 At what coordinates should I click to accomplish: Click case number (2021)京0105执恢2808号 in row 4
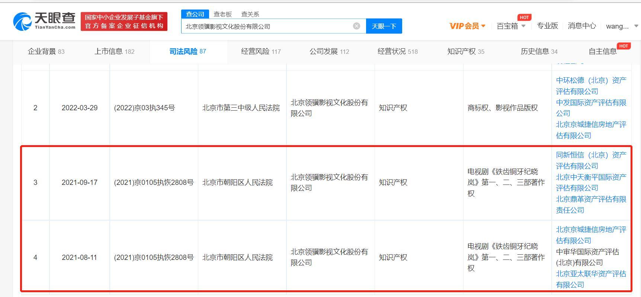(x=154, y=257)
